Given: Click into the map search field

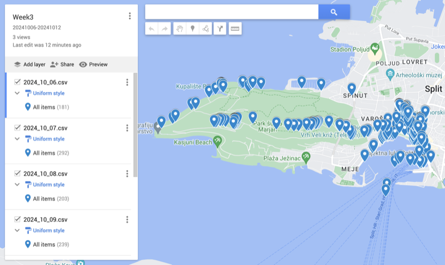Looking at the screenshot, I should pos(231,12).
